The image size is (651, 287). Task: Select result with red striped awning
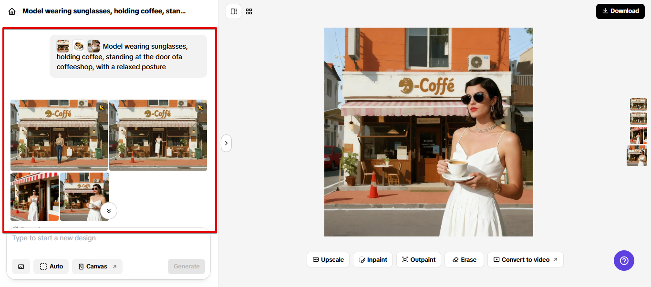[34, 196]
